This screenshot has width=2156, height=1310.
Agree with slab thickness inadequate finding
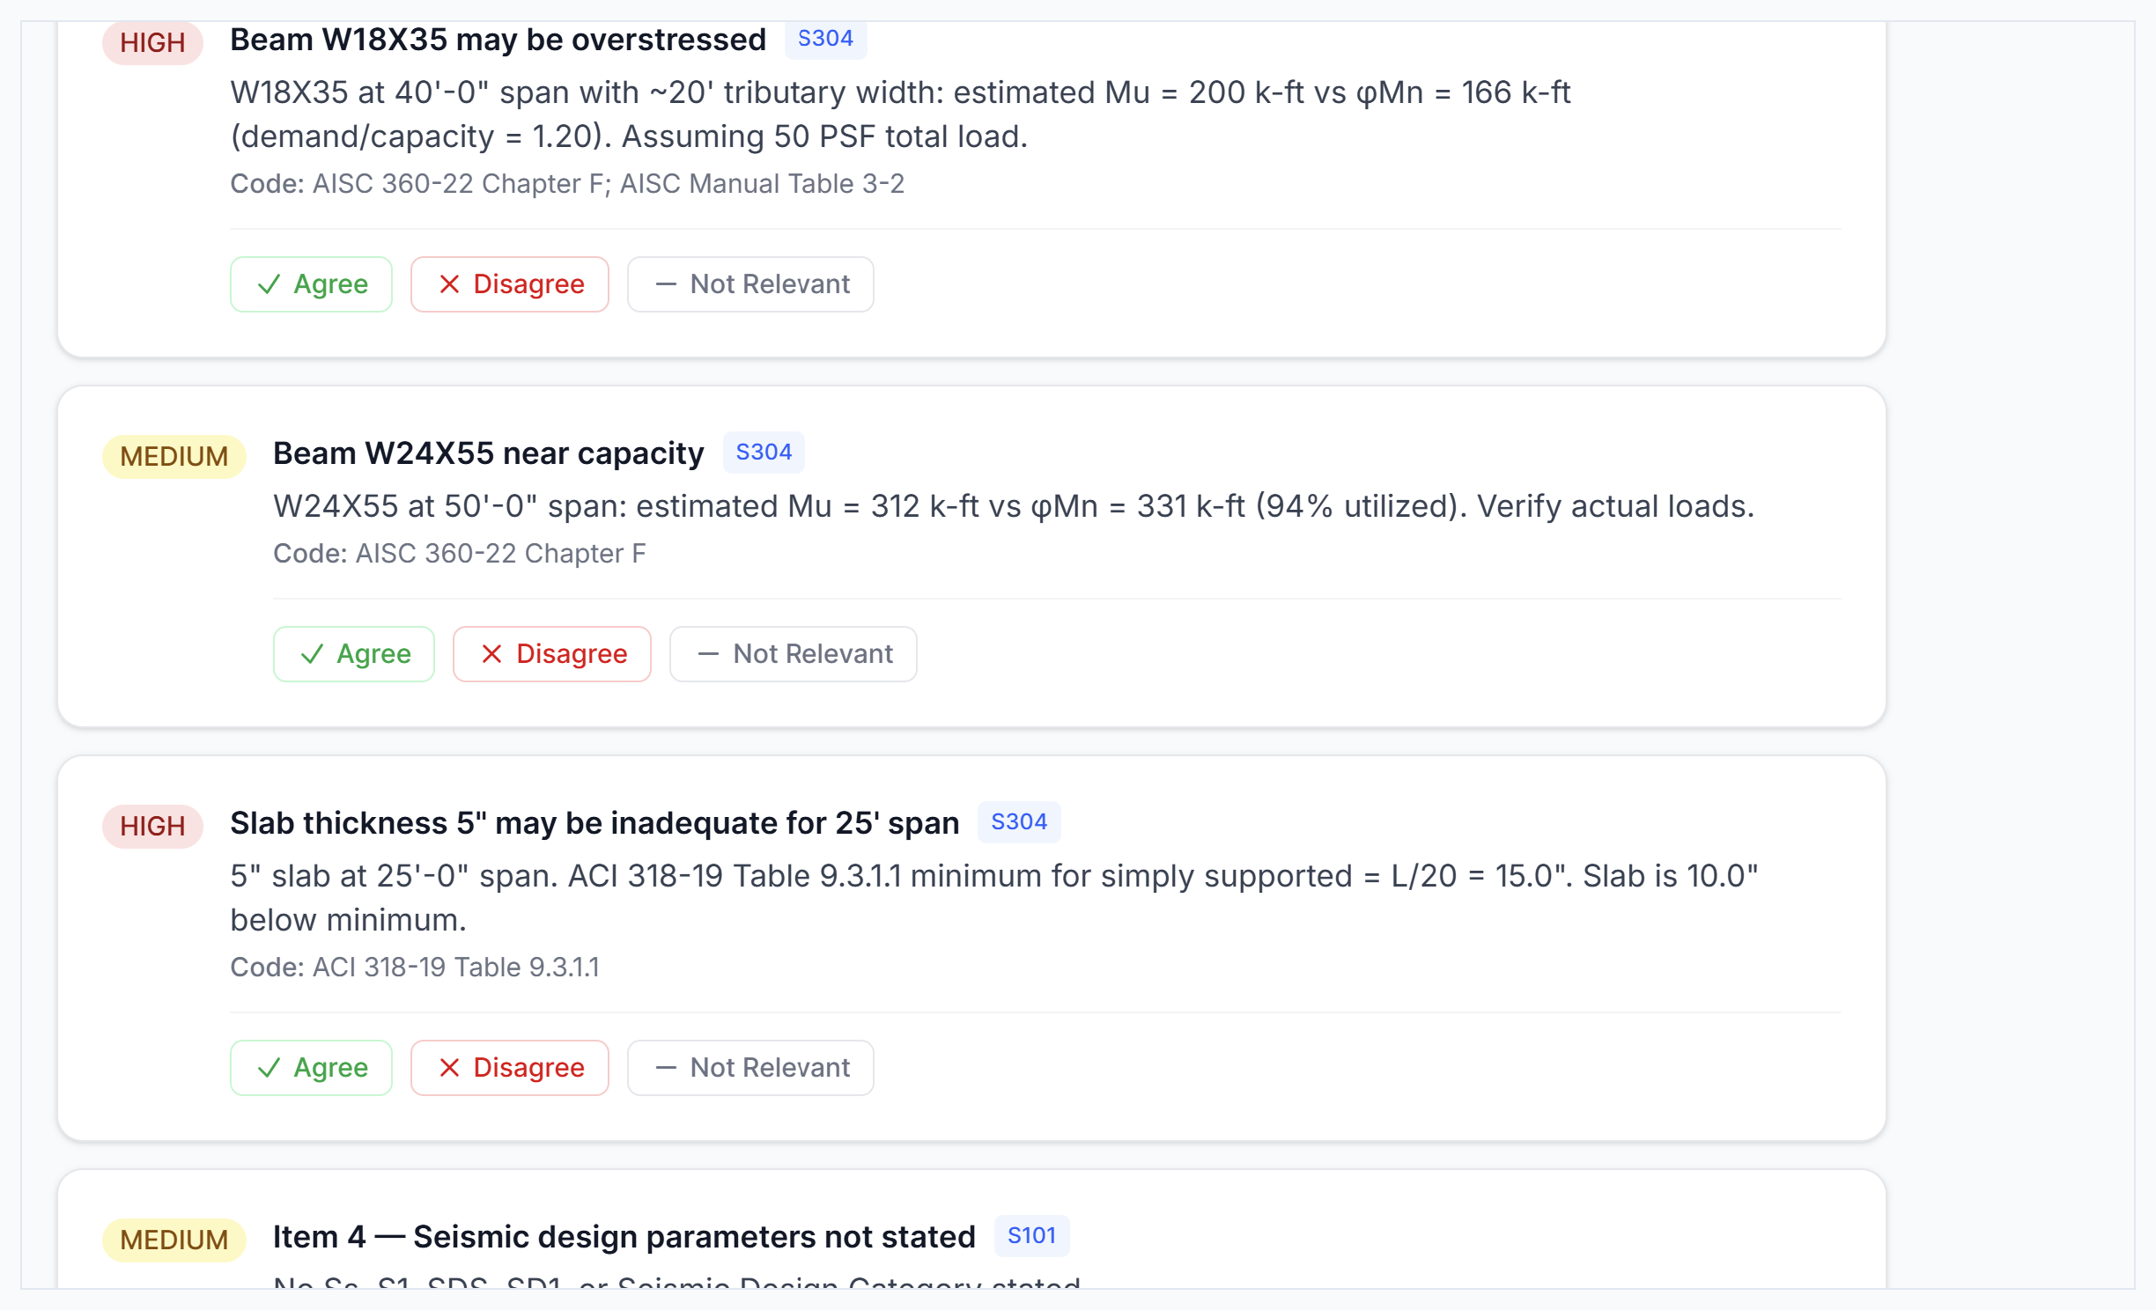click(311, 1068)
